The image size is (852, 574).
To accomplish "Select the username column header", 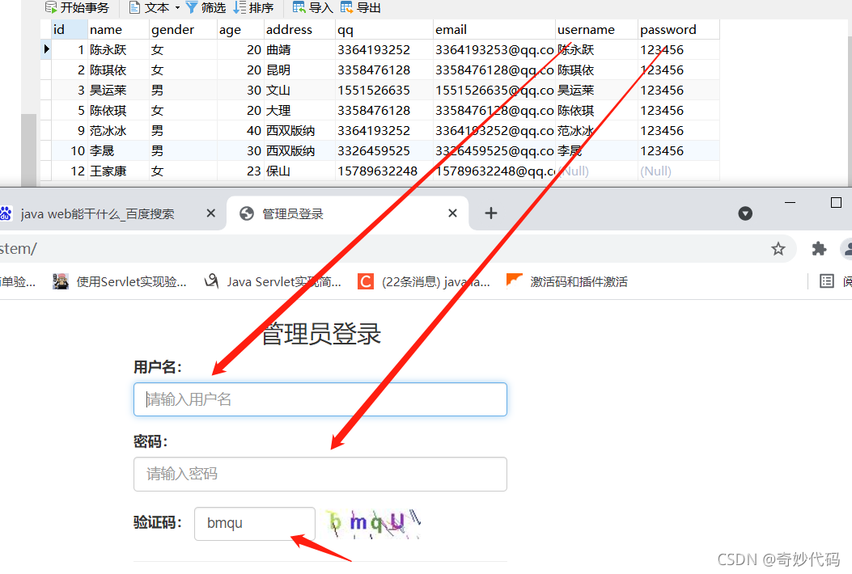I will tap(596, 29).
